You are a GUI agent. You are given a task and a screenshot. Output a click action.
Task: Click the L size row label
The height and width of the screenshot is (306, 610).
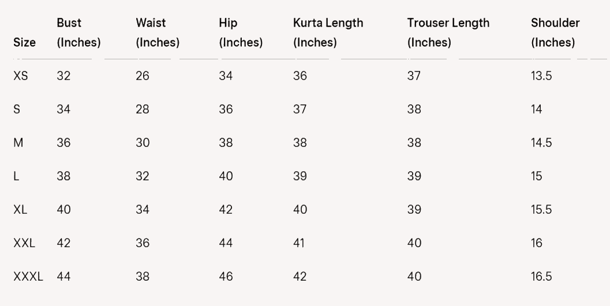tap(16, 176)
